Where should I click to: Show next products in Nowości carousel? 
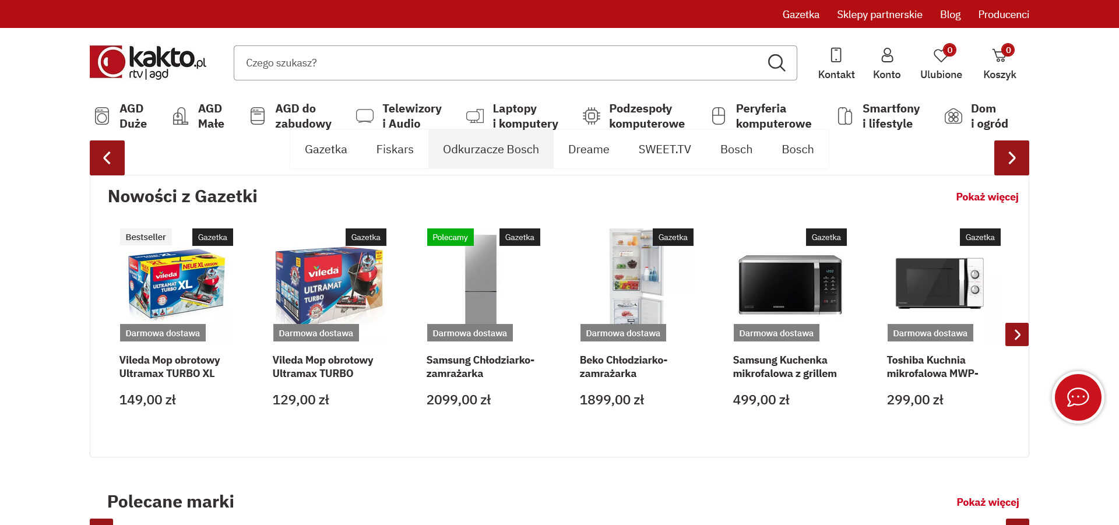(1016, 334)
